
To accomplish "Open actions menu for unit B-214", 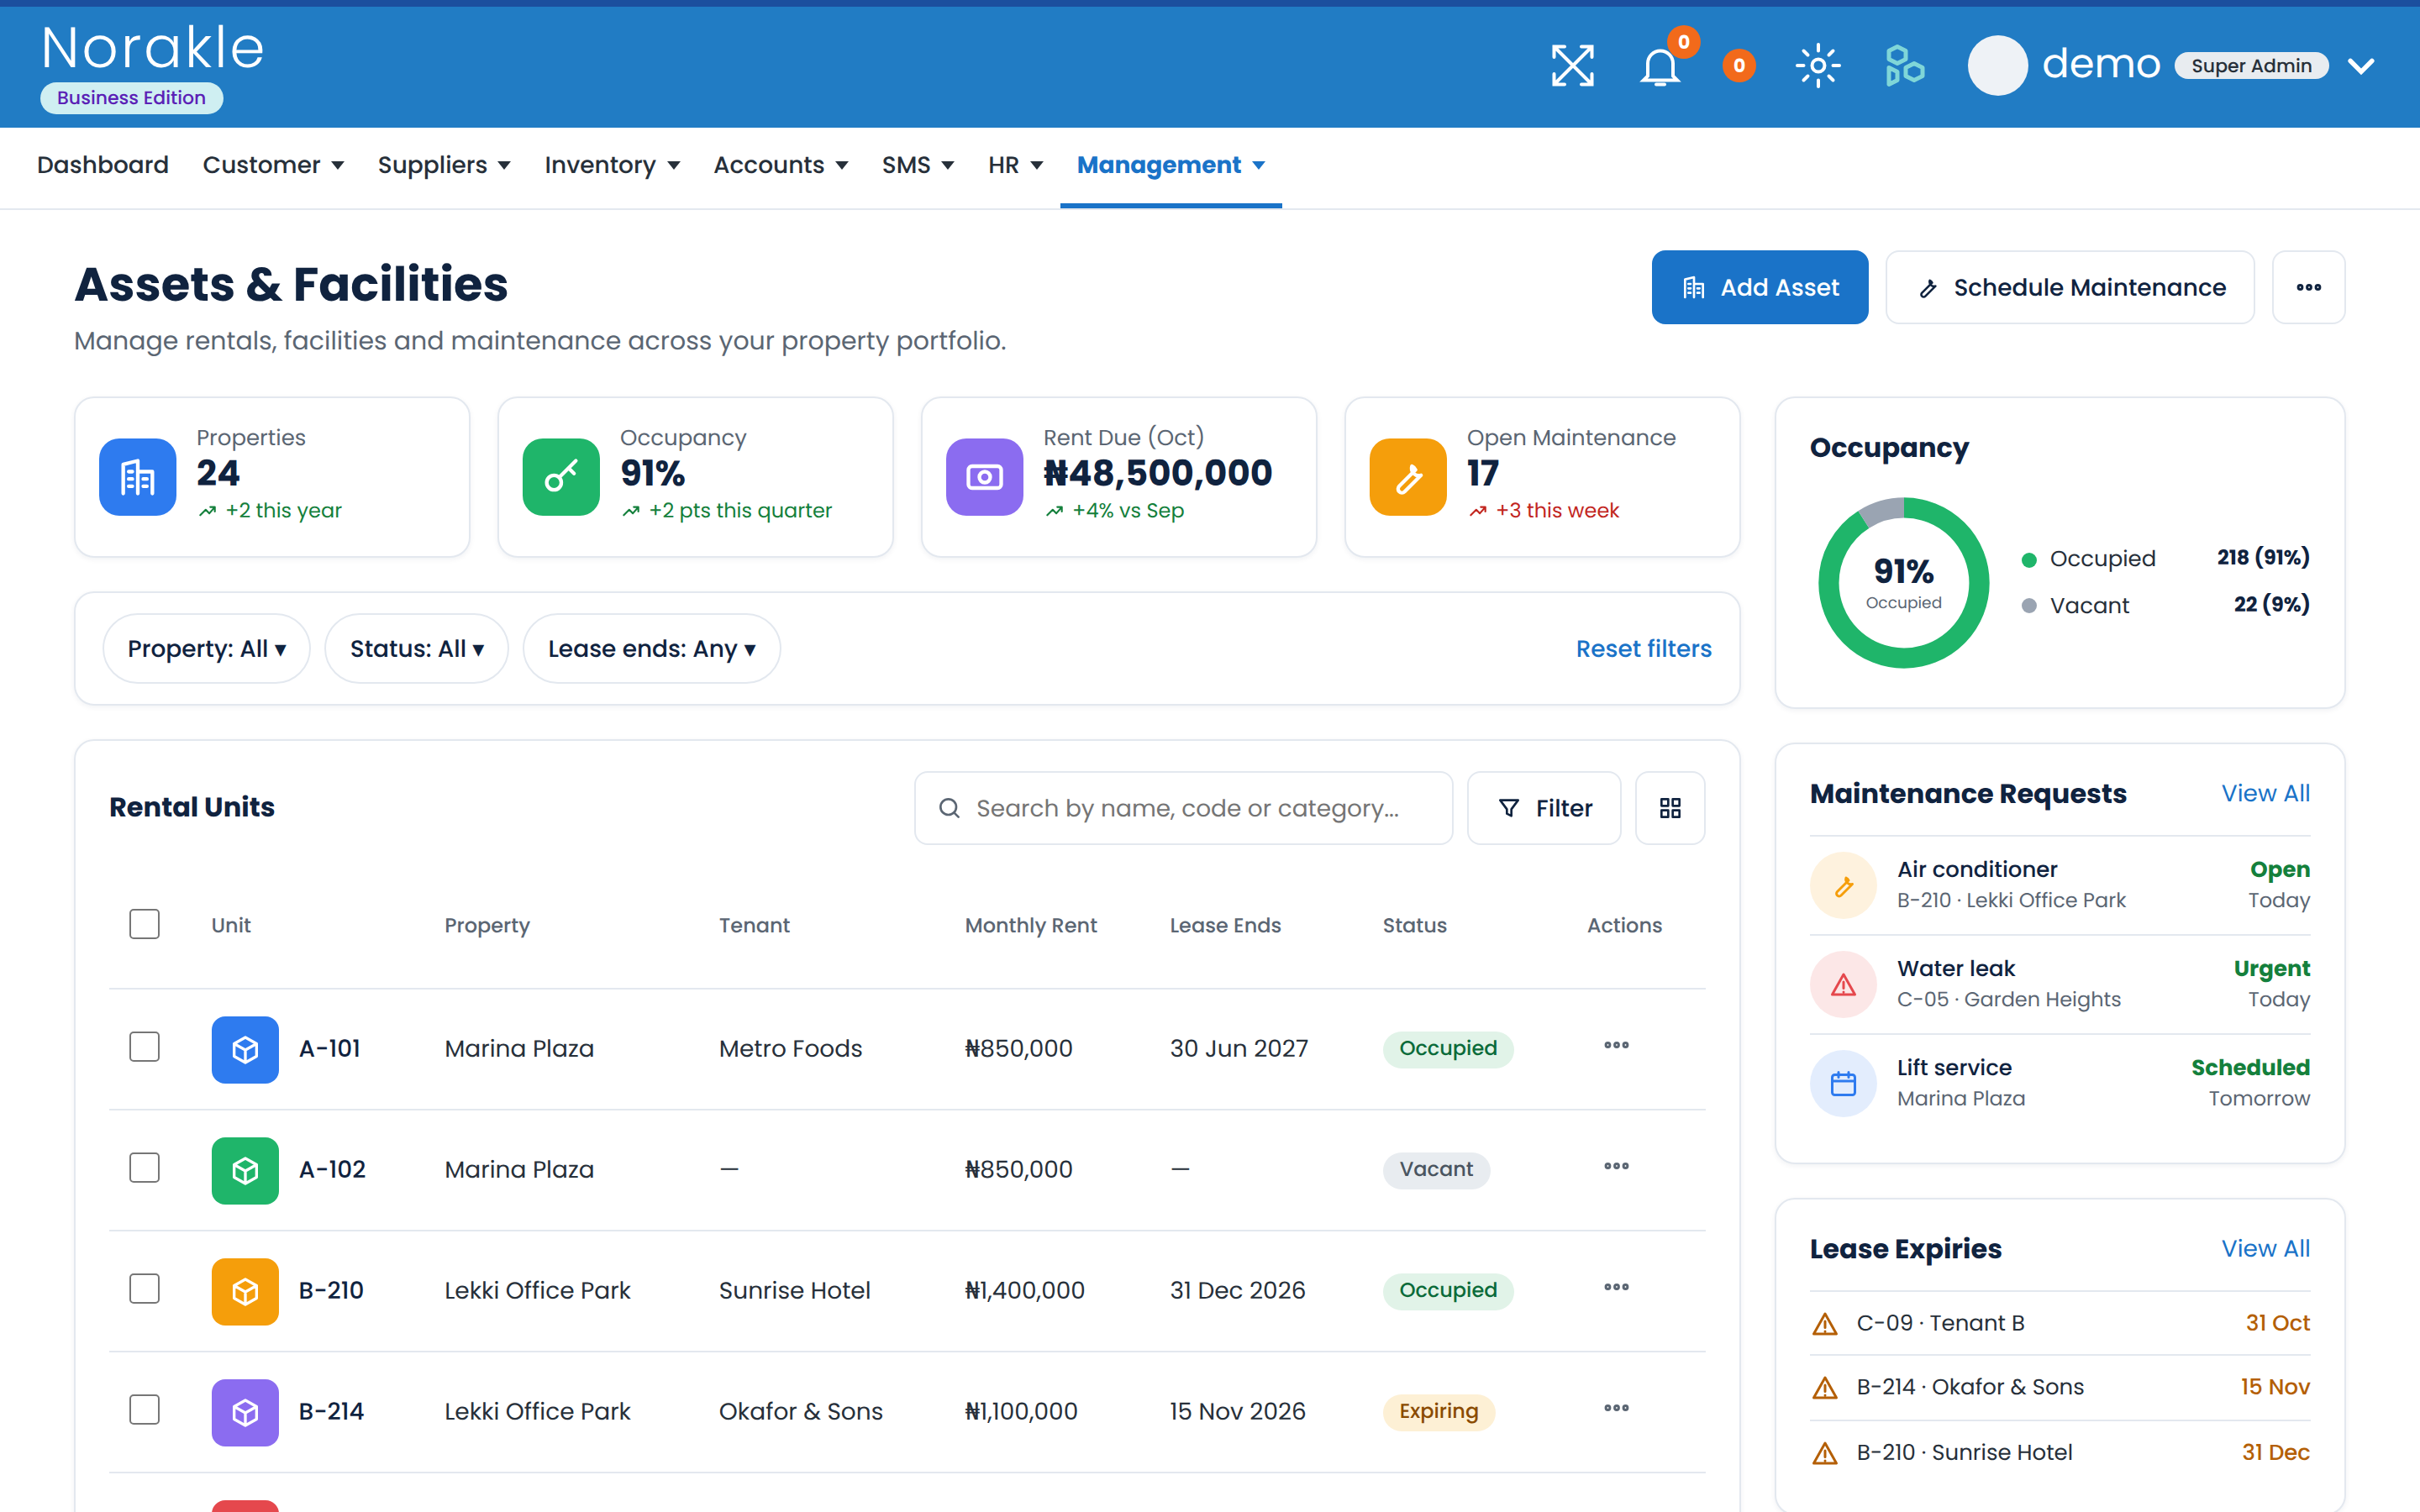I will [1616, 1409].
